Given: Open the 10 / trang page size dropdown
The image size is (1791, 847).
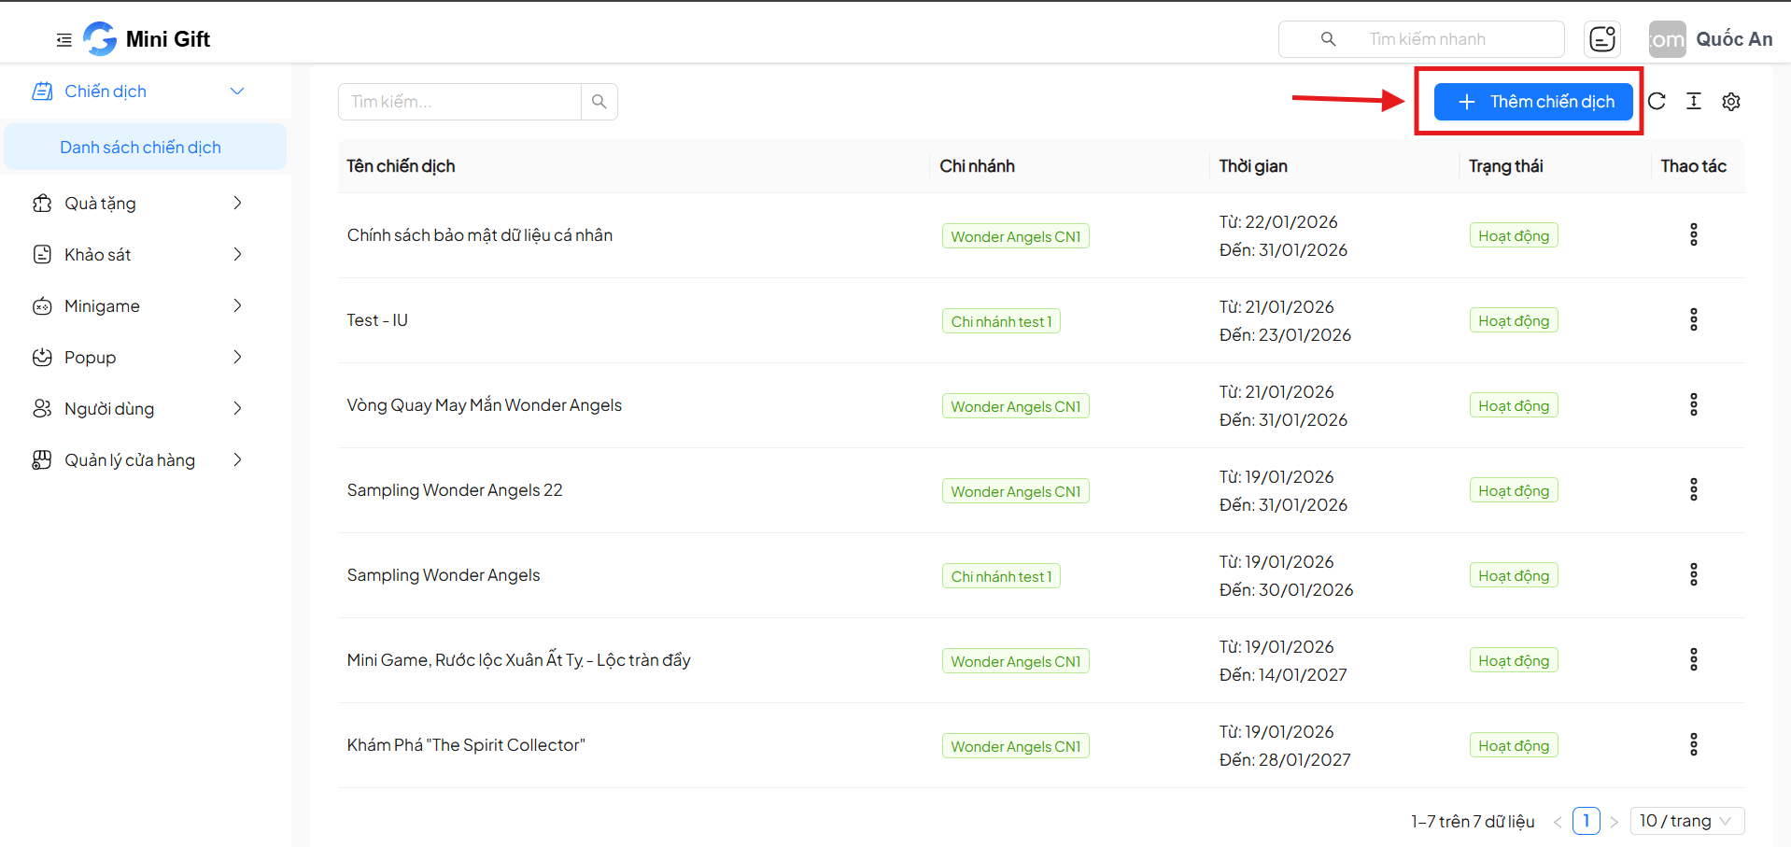Looking at the screenshot, I should click(1687, 821).
